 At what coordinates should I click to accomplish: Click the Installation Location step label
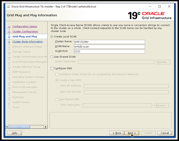(24, 82)
